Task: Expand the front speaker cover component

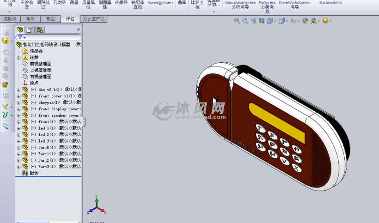Action: pos(18,115)
